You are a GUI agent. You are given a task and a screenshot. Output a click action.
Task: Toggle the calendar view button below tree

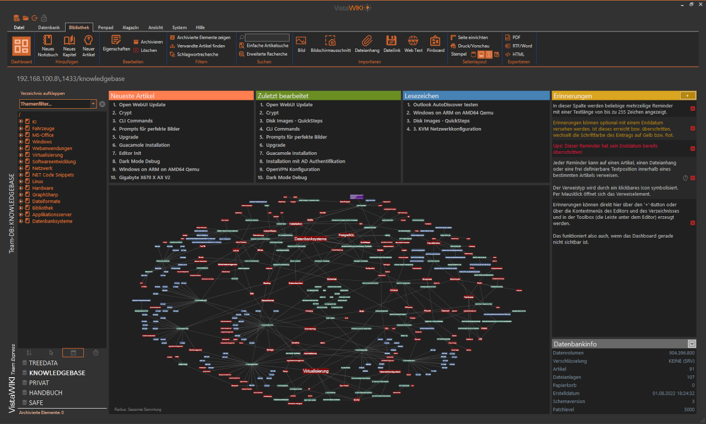pos(73,353)
